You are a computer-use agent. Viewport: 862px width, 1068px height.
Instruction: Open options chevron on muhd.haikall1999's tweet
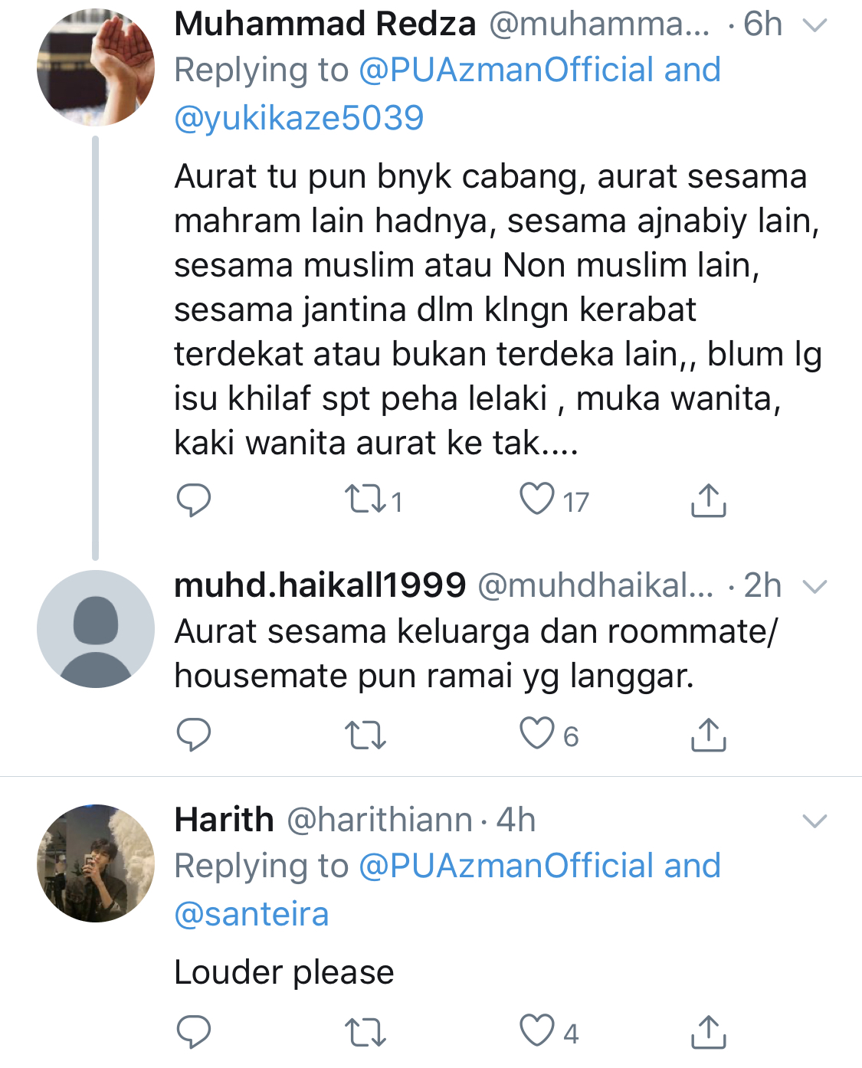click(x=814, y=587)
